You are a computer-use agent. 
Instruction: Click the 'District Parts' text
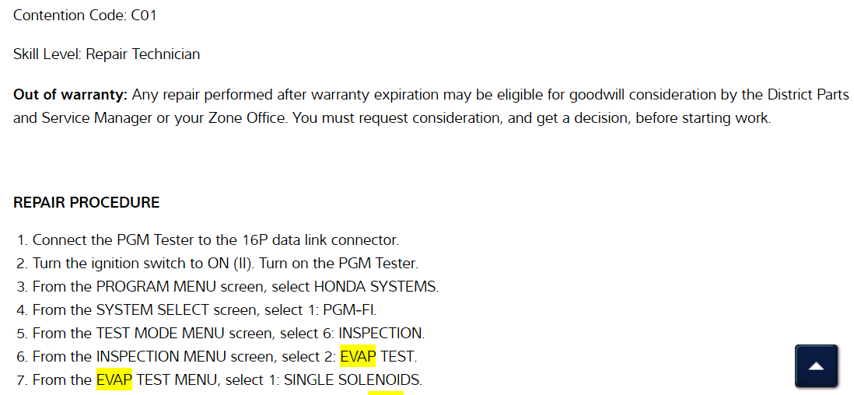coord(808,95)
